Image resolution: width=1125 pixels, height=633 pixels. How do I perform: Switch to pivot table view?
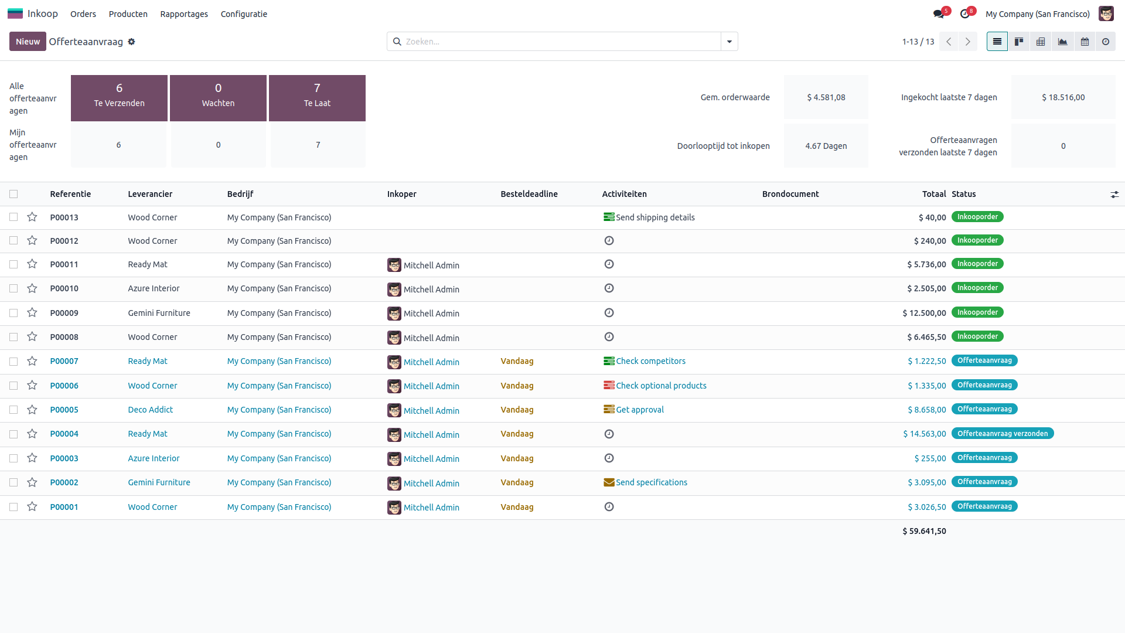tap(1041, 42)
